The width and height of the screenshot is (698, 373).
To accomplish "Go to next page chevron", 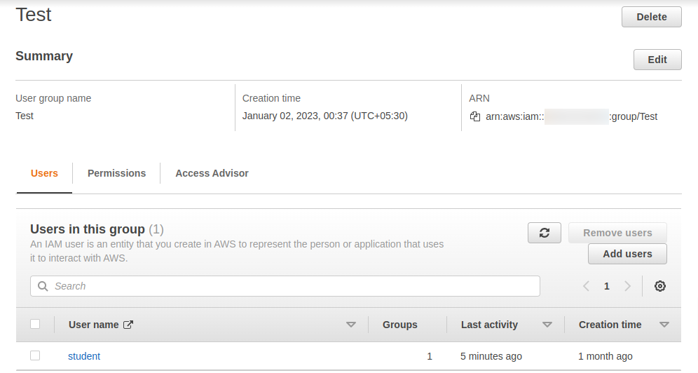I will [628, 286].
